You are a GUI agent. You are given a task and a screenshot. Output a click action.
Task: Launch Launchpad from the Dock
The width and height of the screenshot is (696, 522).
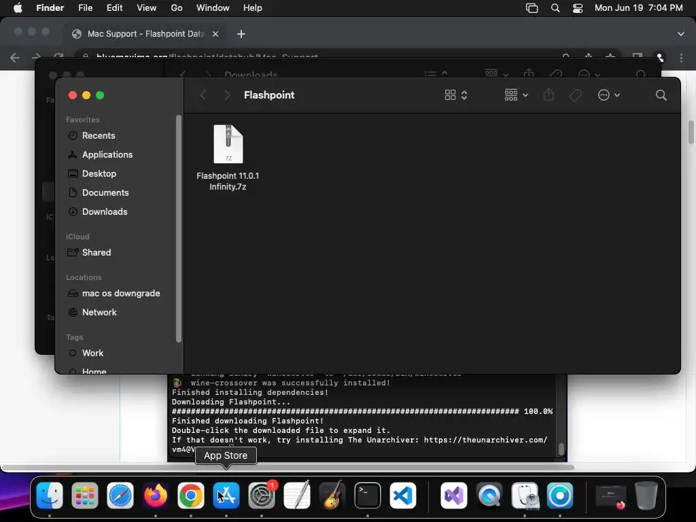click(85, 495)
